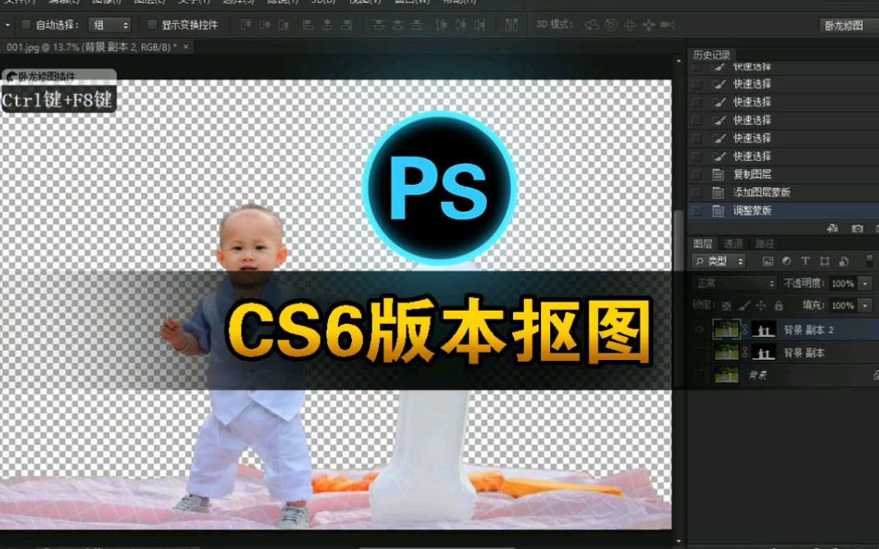Open the 正常 blend mode dropdown
879x549 pixels.
(734, 284)
